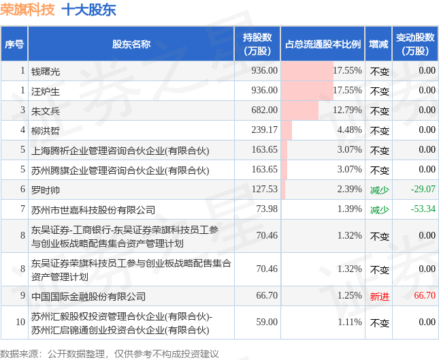Screen dimensions: 439x360
Task: Click 239.17 holdings value for 柳洪哲
Action: tap(264, 130)
